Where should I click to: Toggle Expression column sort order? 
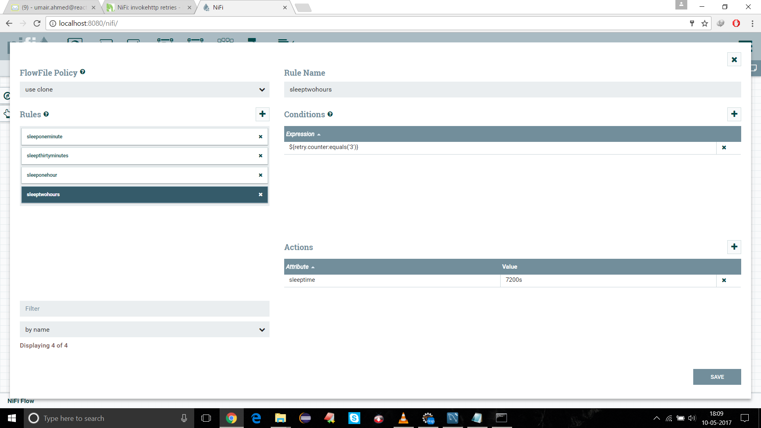[302, 134]
